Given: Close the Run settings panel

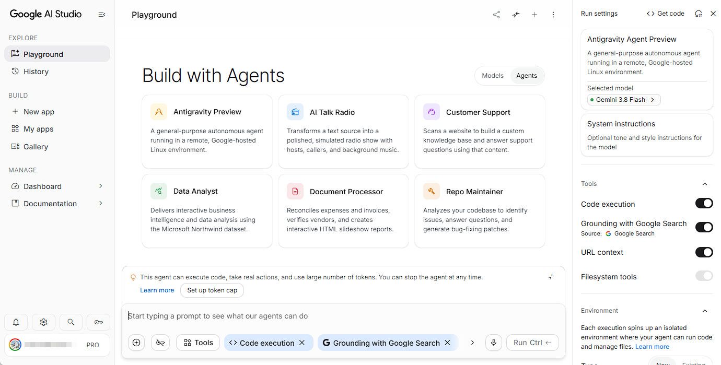Looking at the screenshot, I should pyautogui.click(x=713, y=14).
